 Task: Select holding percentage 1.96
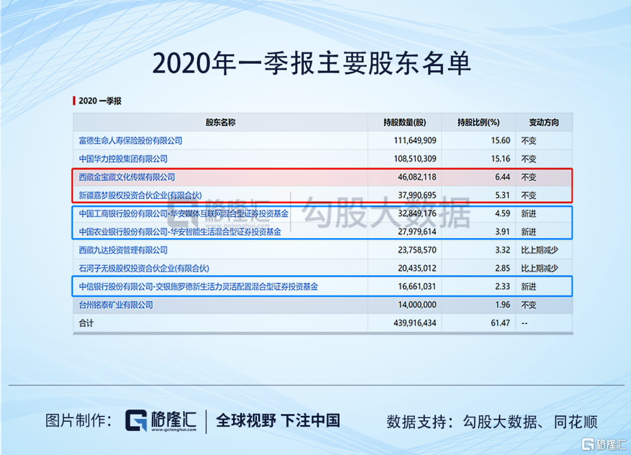502,305
